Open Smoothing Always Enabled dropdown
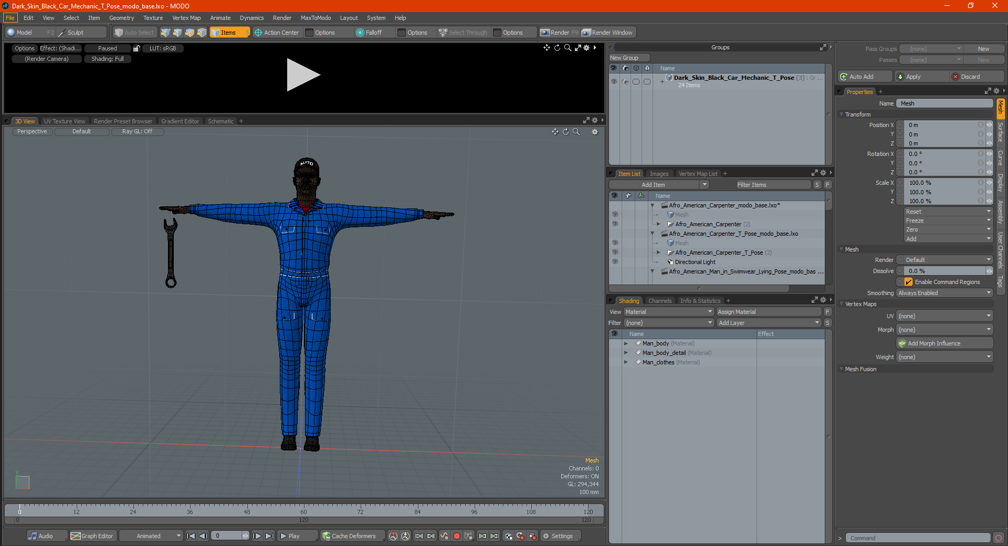The height and width of the screenshot is (546, 1008). 944,293
